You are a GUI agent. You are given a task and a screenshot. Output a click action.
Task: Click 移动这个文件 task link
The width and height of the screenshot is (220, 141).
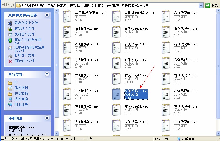click(x=25, y=29)
